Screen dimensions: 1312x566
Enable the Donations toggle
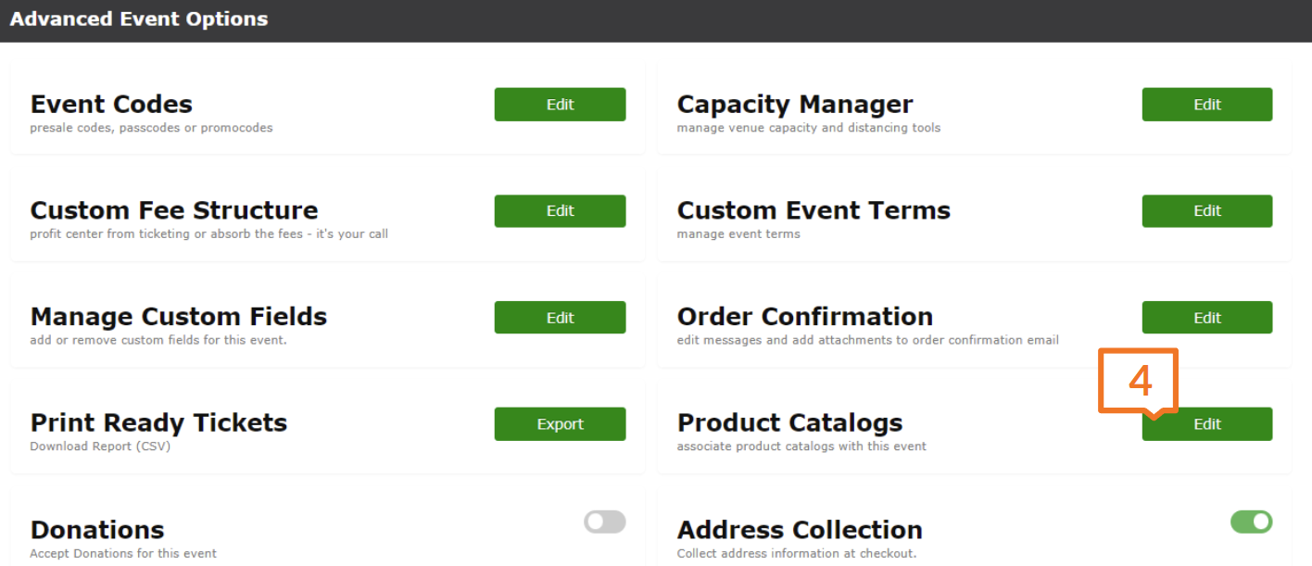point(604,522)
